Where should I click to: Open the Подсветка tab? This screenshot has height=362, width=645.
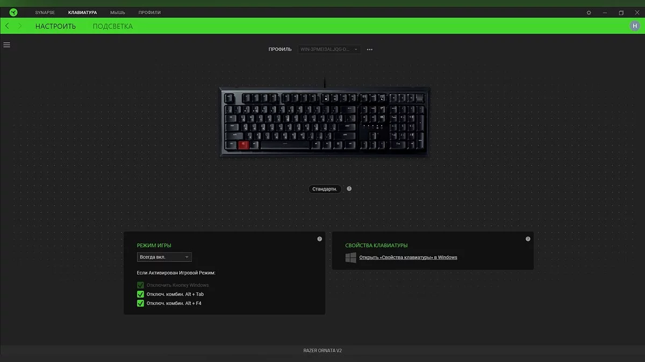point(113,26)
